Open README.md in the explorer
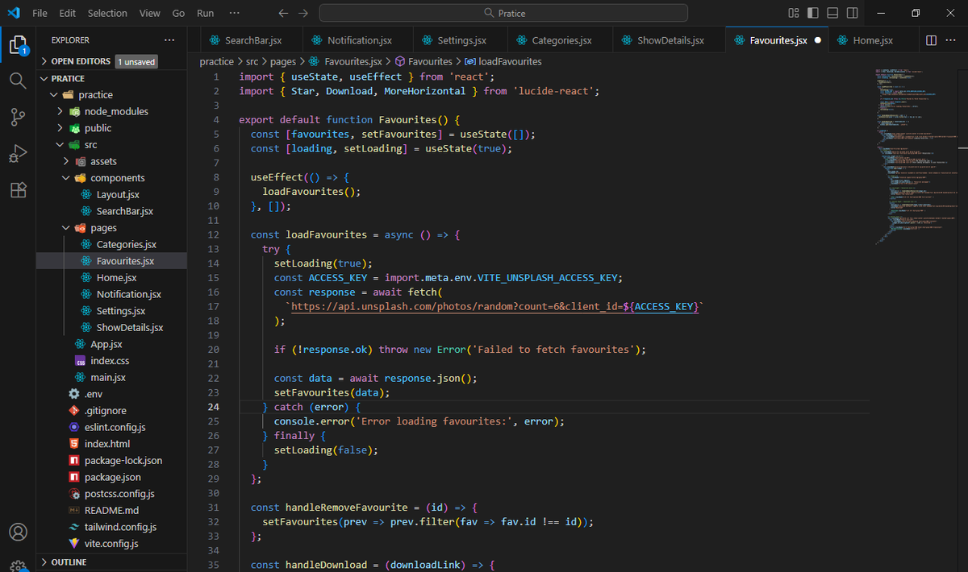968x572 pixels. click(x=111, y=511)
